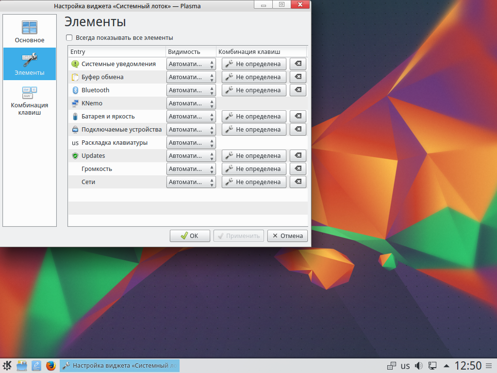Click the battery icon in list
Image resolution: width=497 pixels, height=373 pixels.
coord(75,117)
